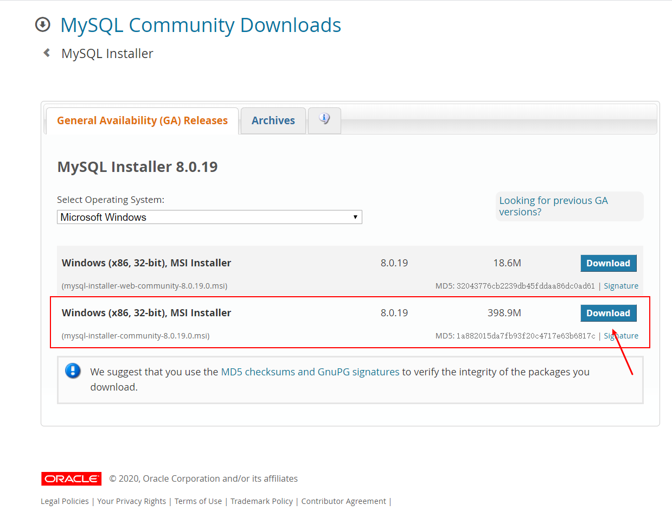This screenshot has width=672, height=511.
Task: Open Signature link for web-community installer
Action: tap(621, 286)
